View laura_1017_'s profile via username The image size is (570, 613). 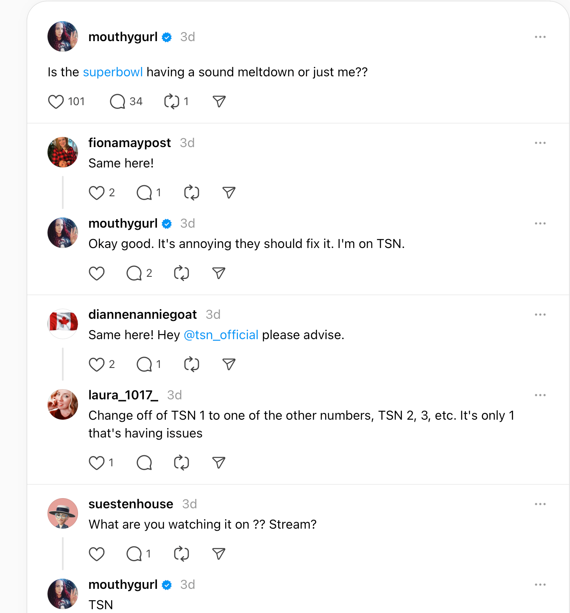(x=123, y=396)
